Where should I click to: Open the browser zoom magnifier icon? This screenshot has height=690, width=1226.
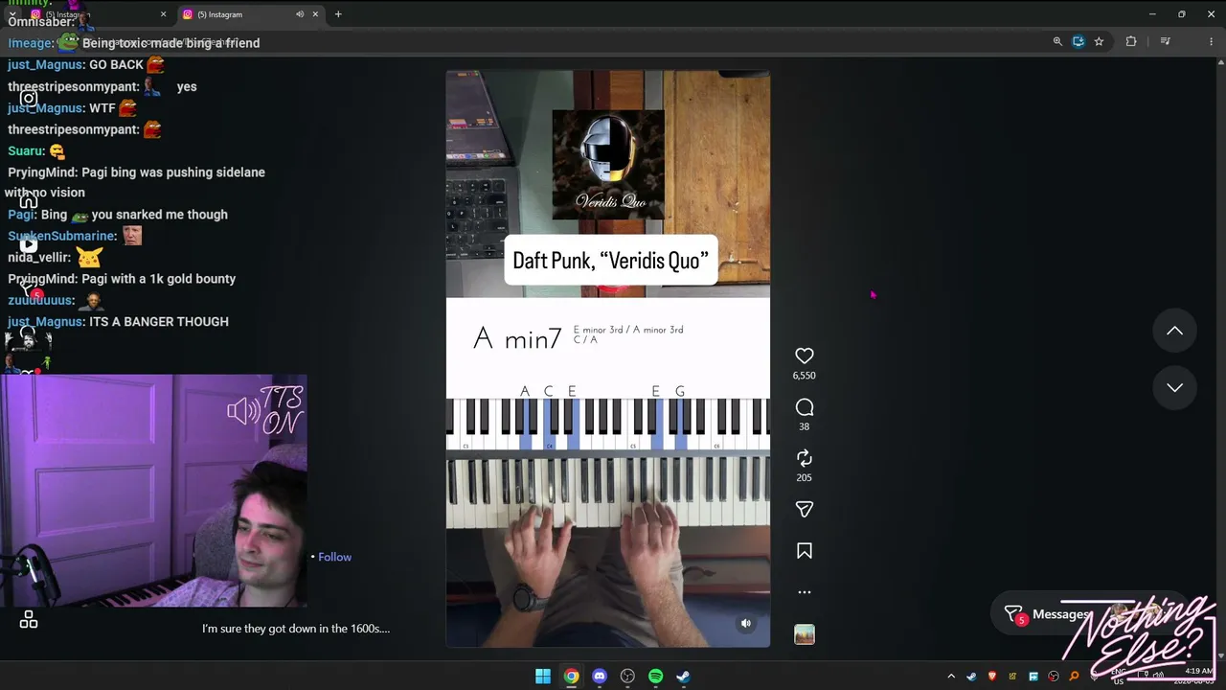click(1057, 41)
